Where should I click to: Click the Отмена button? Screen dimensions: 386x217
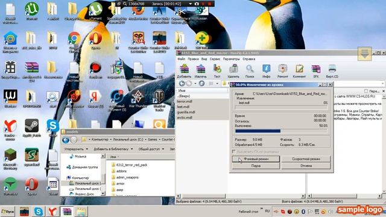coord(306,166)
